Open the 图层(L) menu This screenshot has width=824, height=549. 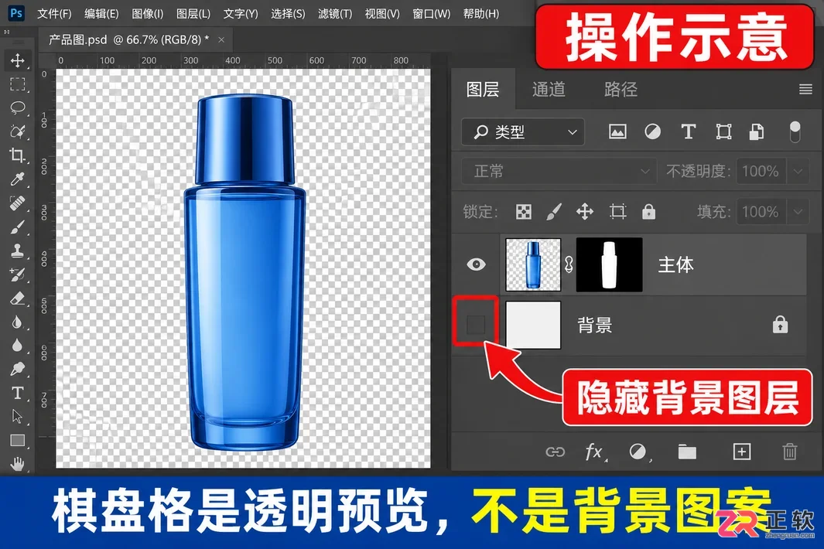pos(193,14)
